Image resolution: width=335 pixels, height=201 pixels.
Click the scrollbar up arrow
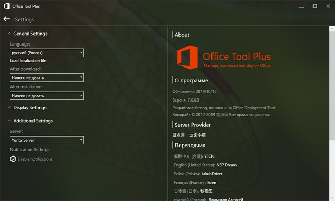pos(332,29)
